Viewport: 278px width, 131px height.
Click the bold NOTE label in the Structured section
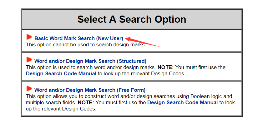click(x=166, y=67)
